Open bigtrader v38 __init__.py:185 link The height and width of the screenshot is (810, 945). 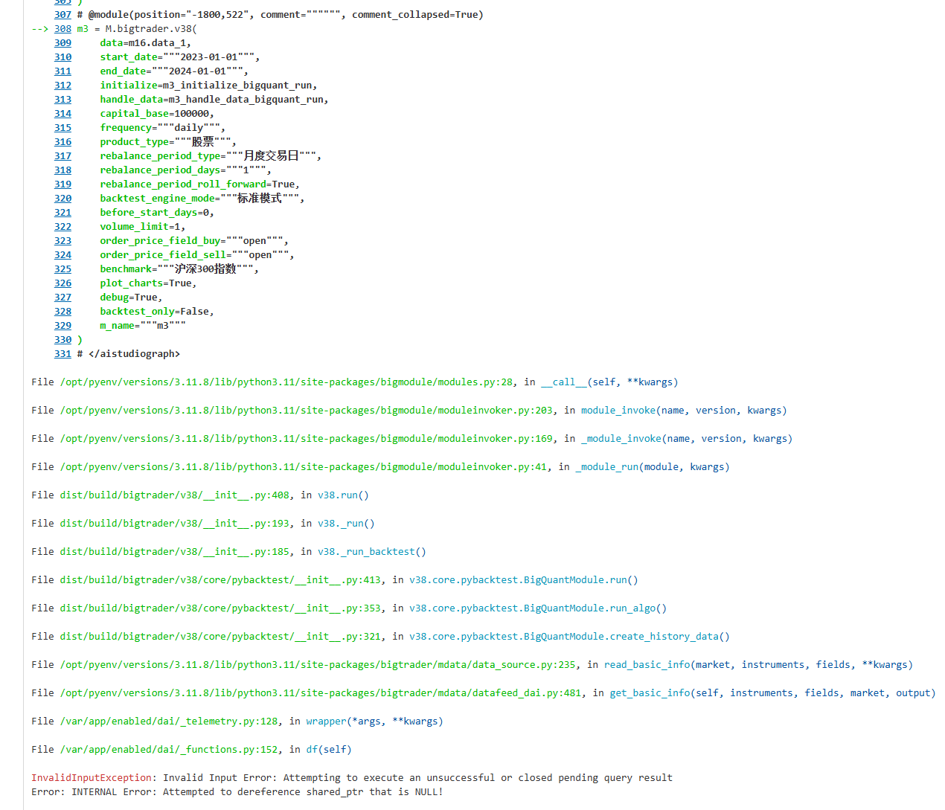click(x=175, y=552)
